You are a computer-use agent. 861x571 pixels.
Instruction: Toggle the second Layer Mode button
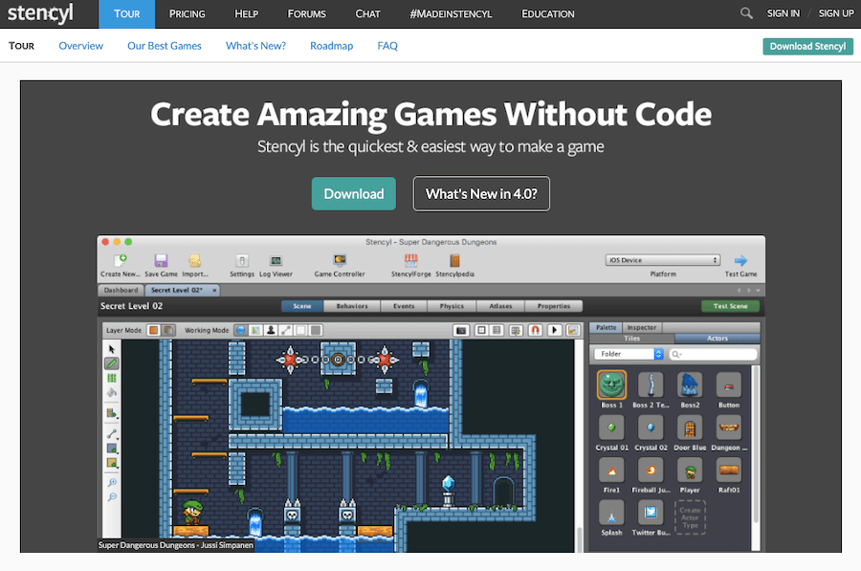168,330
